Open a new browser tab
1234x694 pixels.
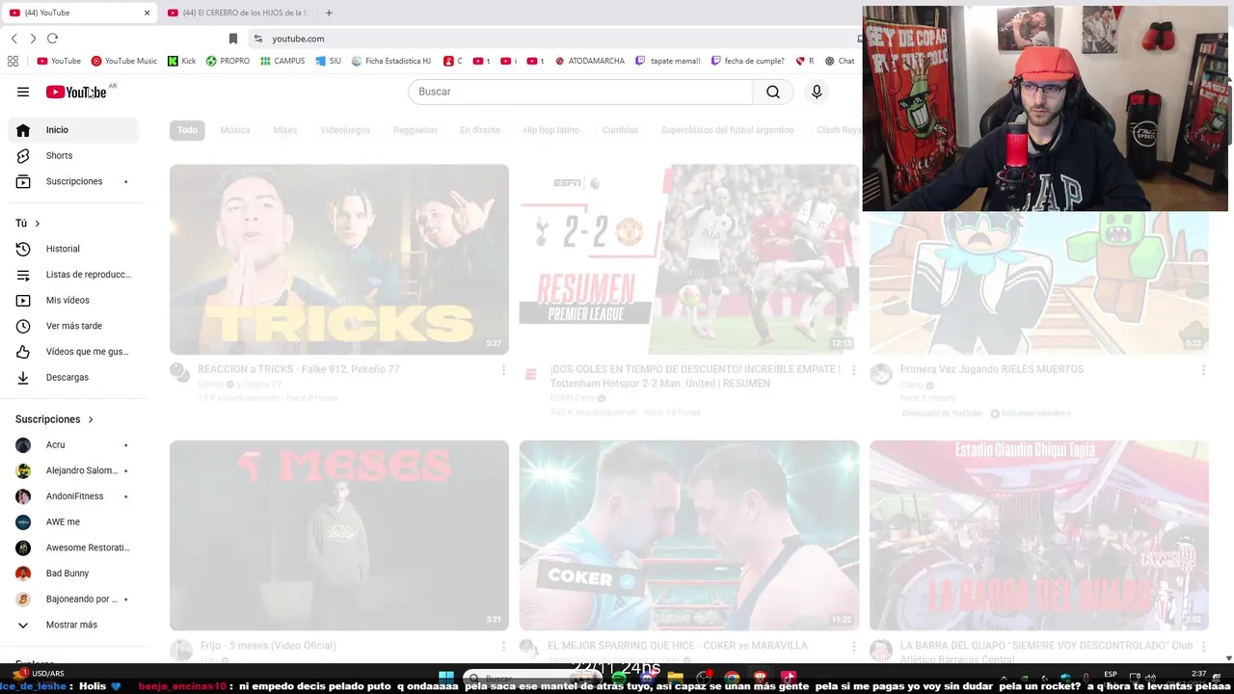(x=329, y=13)
